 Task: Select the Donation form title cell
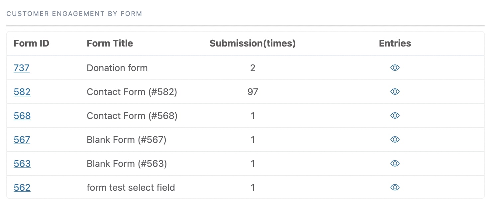click(x=117, y=68)
